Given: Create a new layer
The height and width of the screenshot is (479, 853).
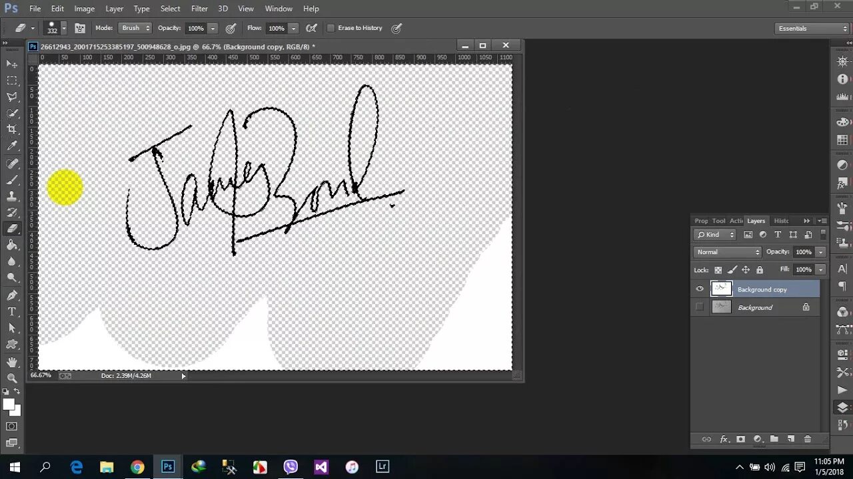Looking at the screenshot, I should [x=790, y=439].
